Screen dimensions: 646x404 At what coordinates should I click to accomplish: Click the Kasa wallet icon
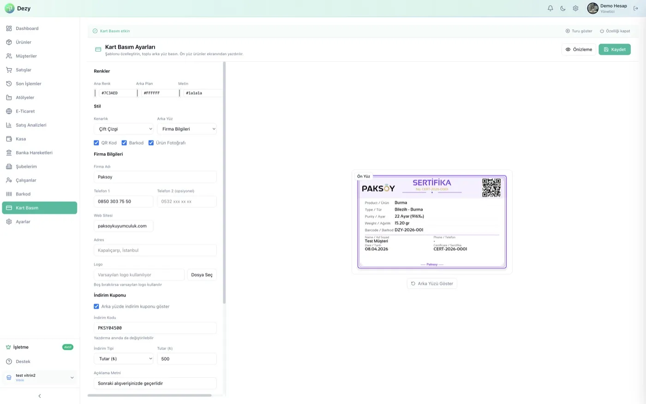click(9, 139)
